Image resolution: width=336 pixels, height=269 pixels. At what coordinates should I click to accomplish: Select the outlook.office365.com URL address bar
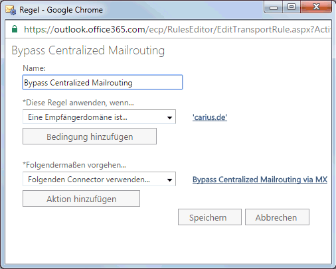177,29
